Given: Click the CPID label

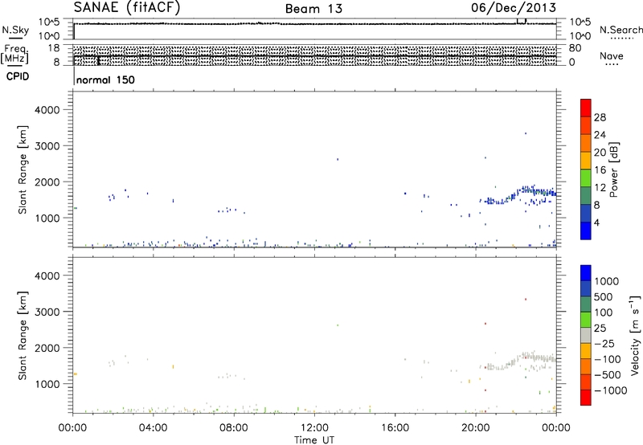Looking at the screenshot, I should point(18,76).
